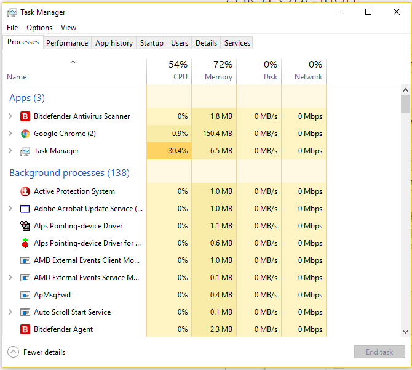Screen dimensions: 412x370
Task: Sort by the Name column header
Action: (74, 71)
